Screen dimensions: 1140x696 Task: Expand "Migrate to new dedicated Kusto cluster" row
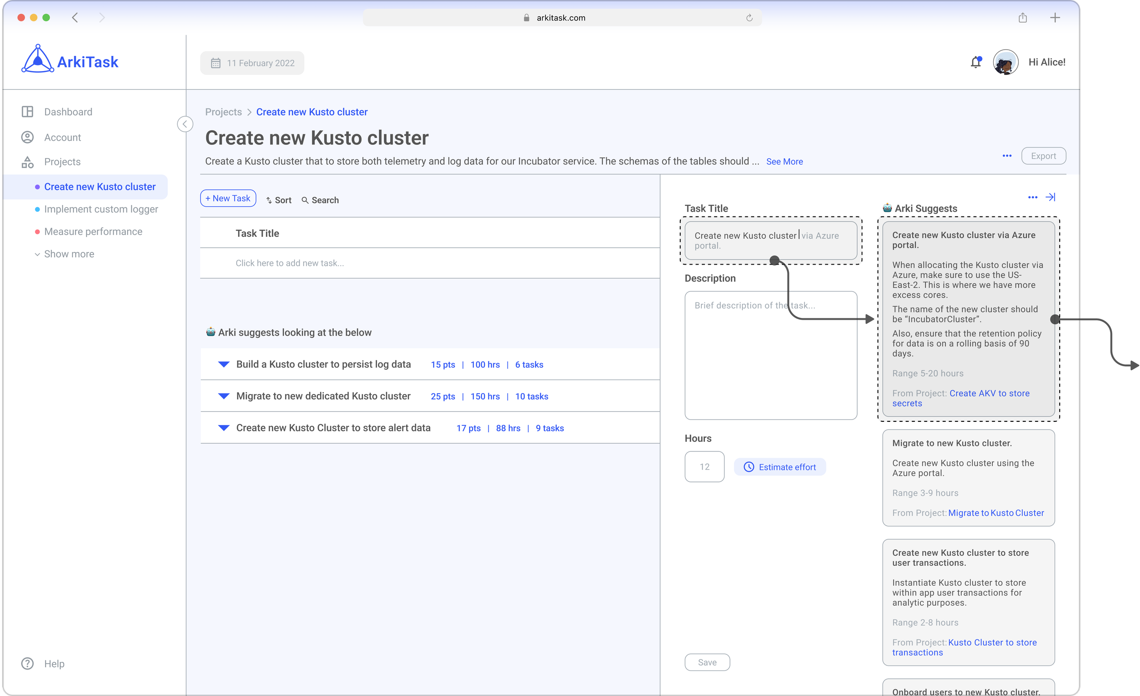tap(223, 396)
